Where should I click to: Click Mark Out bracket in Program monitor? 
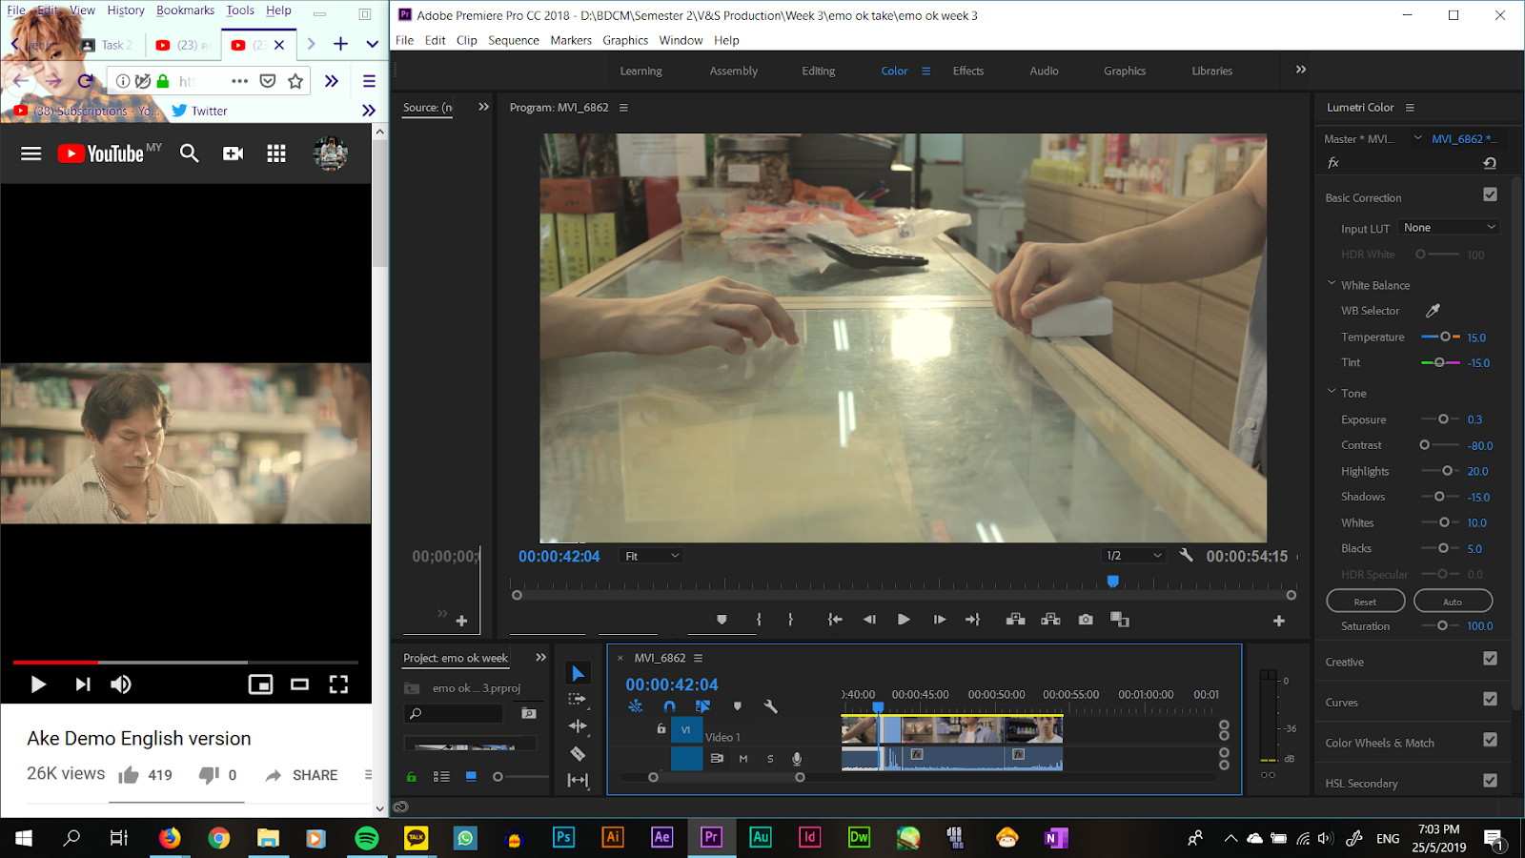point(791,620)
